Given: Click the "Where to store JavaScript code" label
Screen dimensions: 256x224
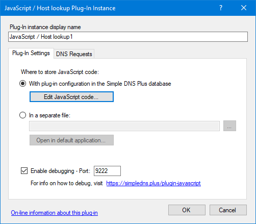Looking at the screenshot, I should 60,72.
